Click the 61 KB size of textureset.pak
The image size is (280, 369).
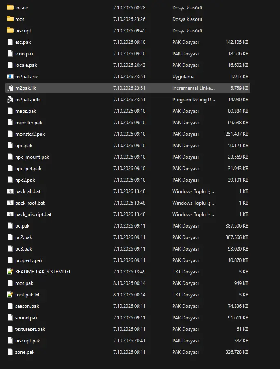(242, 329)
